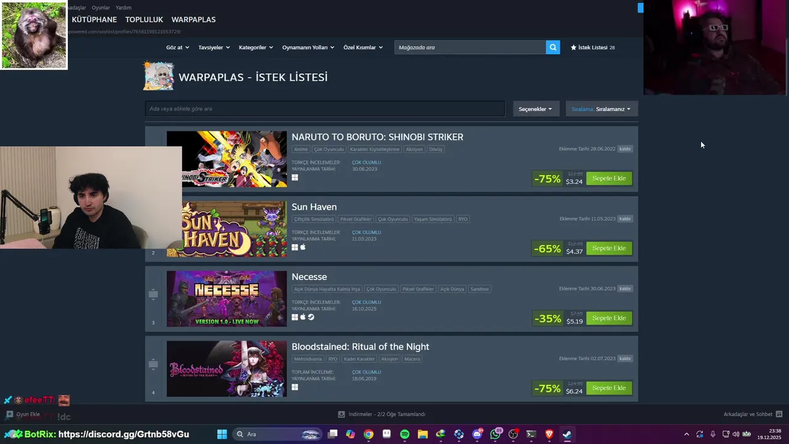Open the Sun Haven title link
The height and width of the screenshot is (444, 789).
[x=314, y=207]
